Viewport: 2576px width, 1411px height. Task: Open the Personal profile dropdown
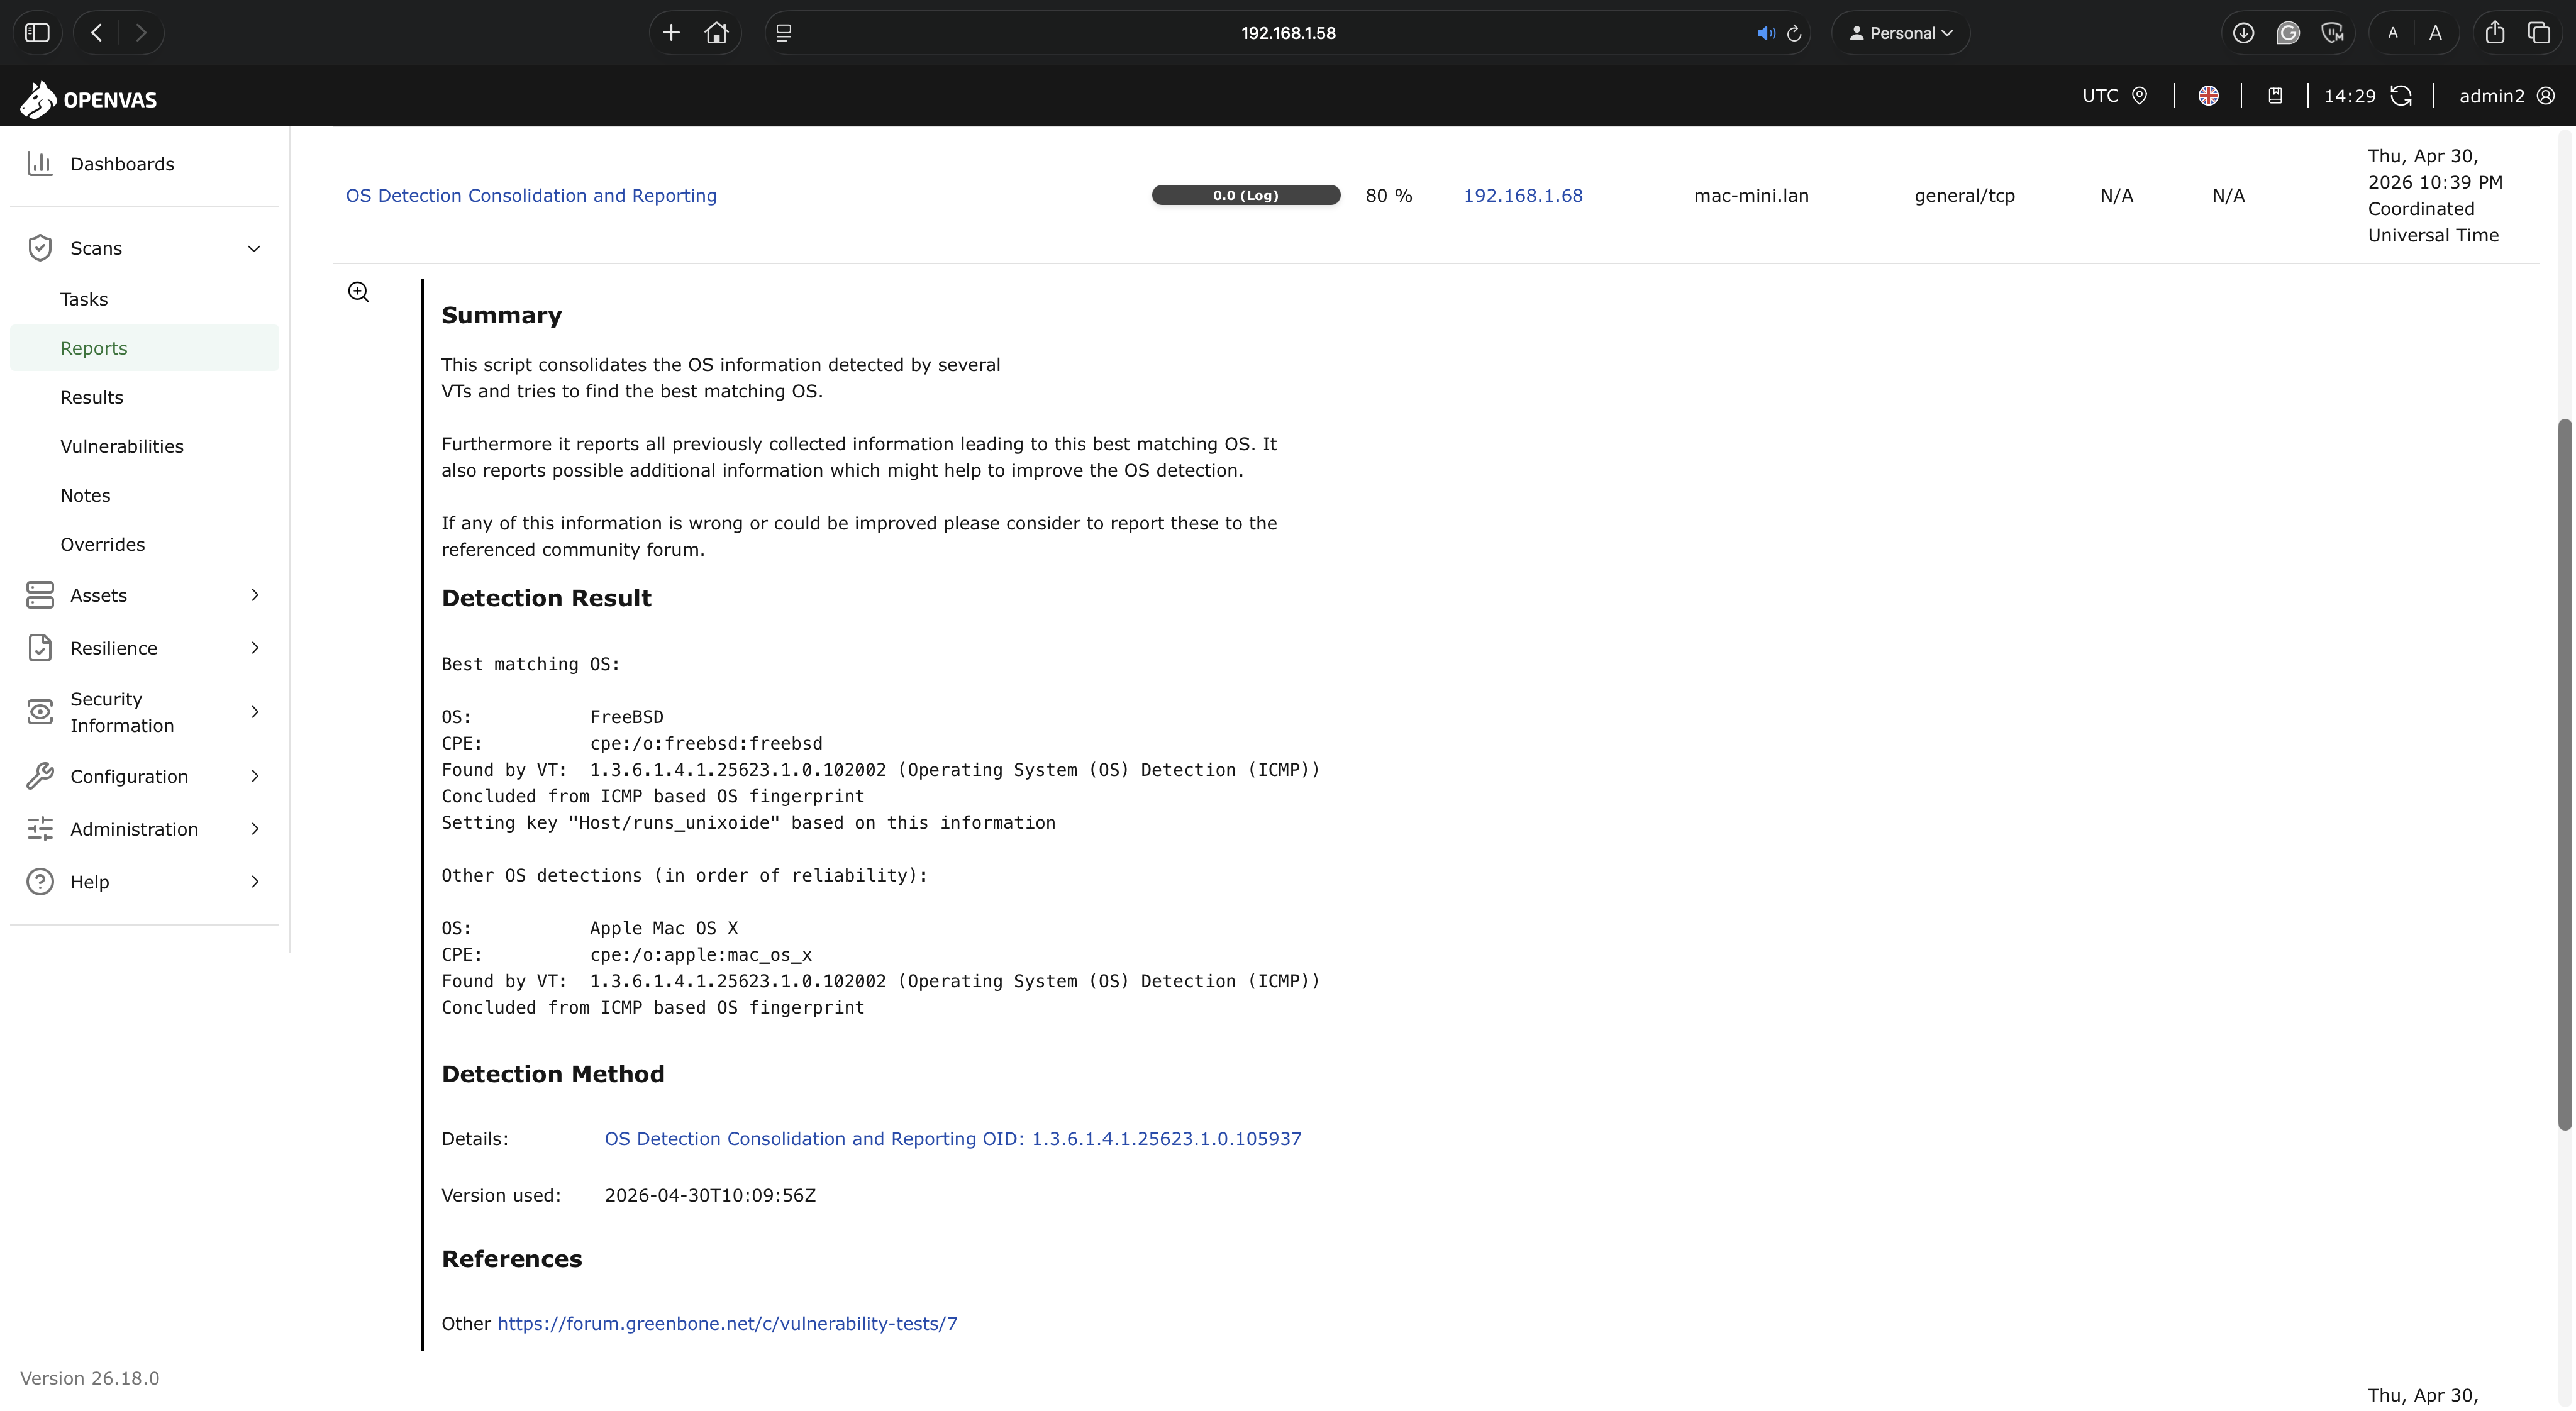tap(1901, 33)
